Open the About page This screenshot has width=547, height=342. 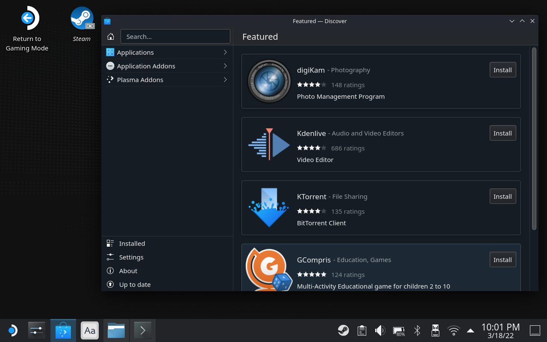pos(167,271)
